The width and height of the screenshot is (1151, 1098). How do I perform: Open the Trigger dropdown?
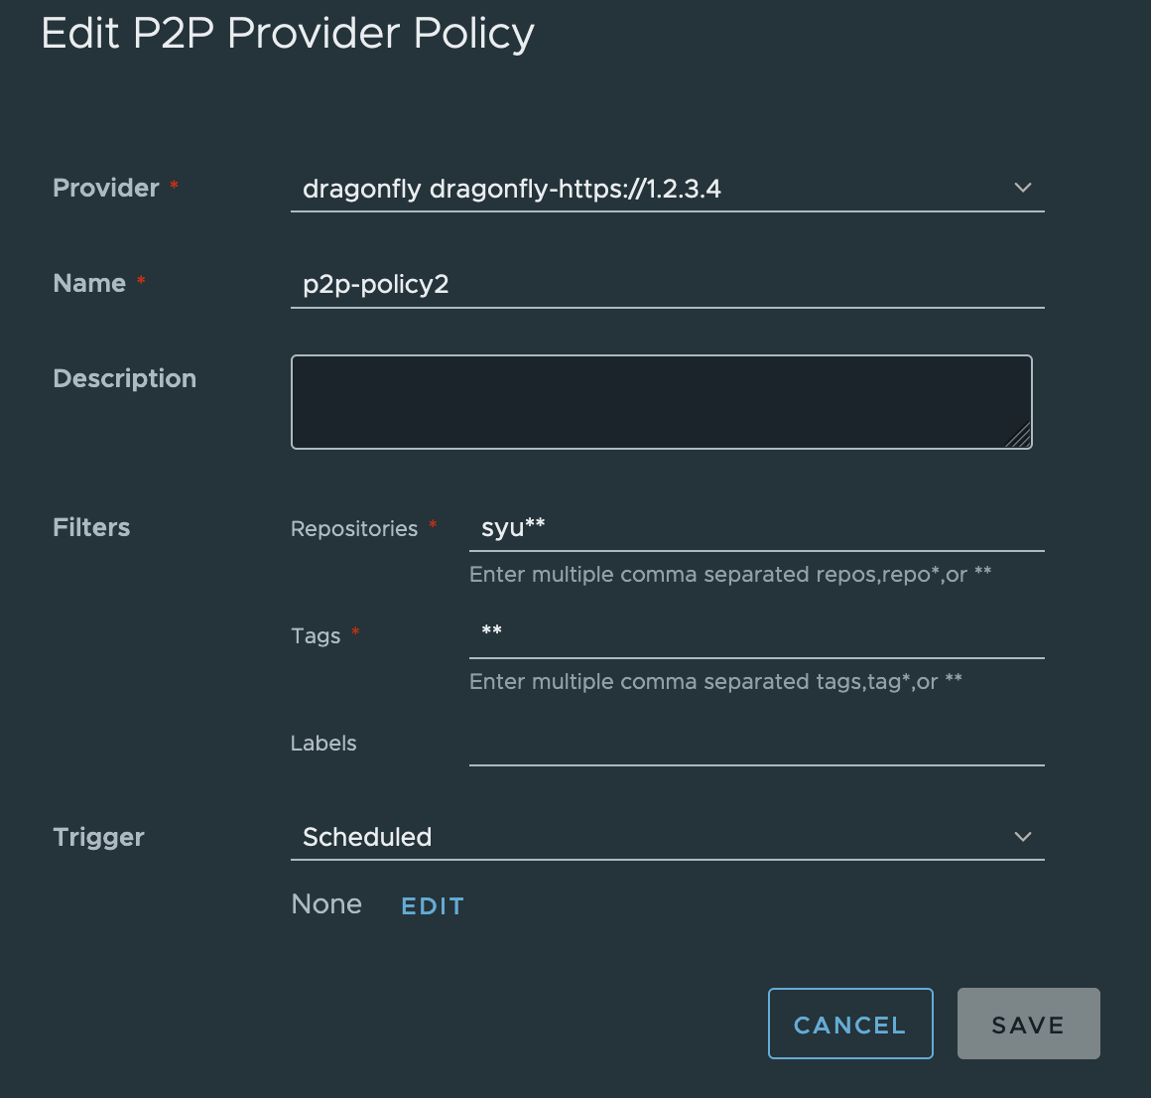[x=665, y=837]
